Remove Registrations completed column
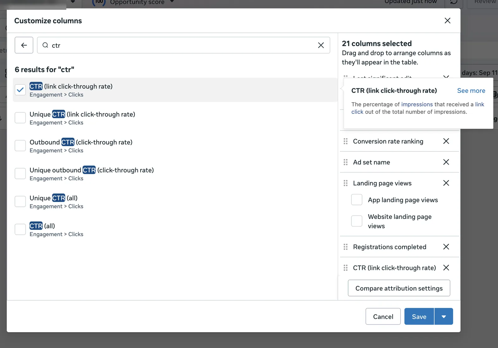Screen dimensions: 498x348 point(446,247)
